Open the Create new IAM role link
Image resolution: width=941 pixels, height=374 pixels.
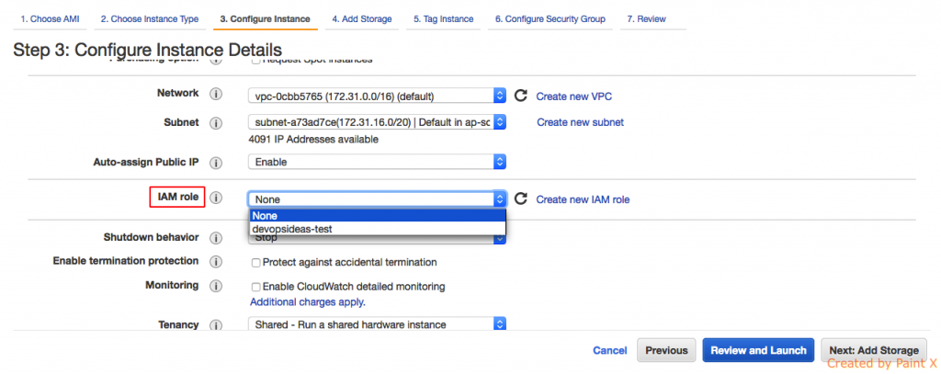pos(583,199)
